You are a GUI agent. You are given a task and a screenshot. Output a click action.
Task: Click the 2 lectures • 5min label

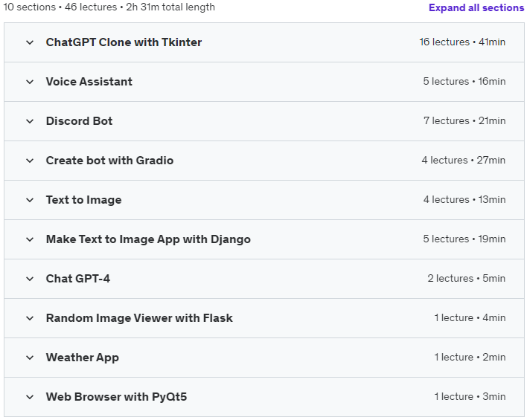click(x=467, y=278)
